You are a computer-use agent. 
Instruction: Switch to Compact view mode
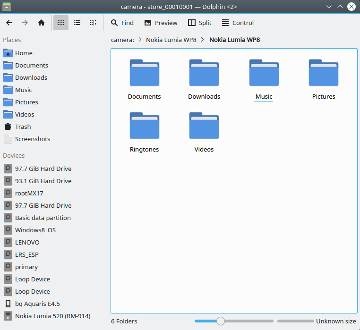click(x=77, y=23)
